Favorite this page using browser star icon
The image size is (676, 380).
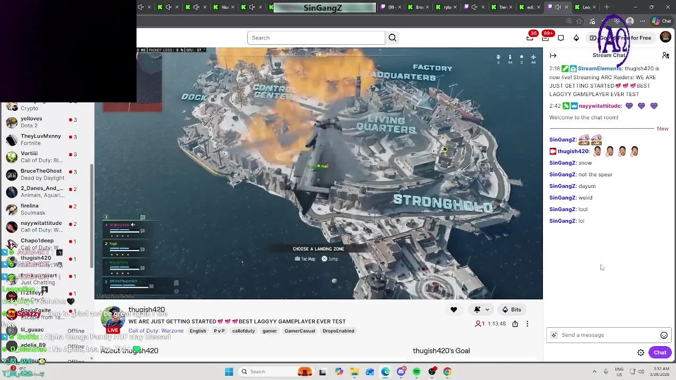pyautogui.click(x=579, y=21)
